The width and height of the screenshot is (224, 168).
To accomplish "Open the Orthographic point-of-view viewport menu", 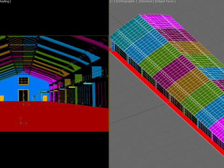I will [126, 1].
